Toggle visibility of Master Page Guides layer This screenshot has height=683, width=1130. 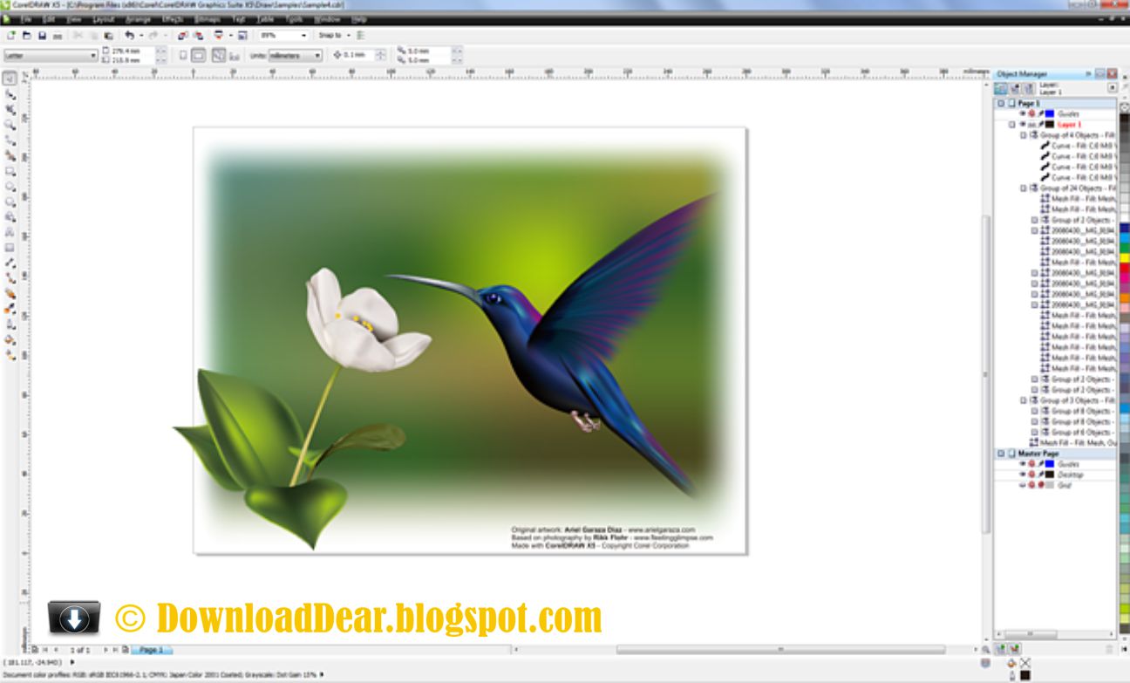[x=1023, y=464]
